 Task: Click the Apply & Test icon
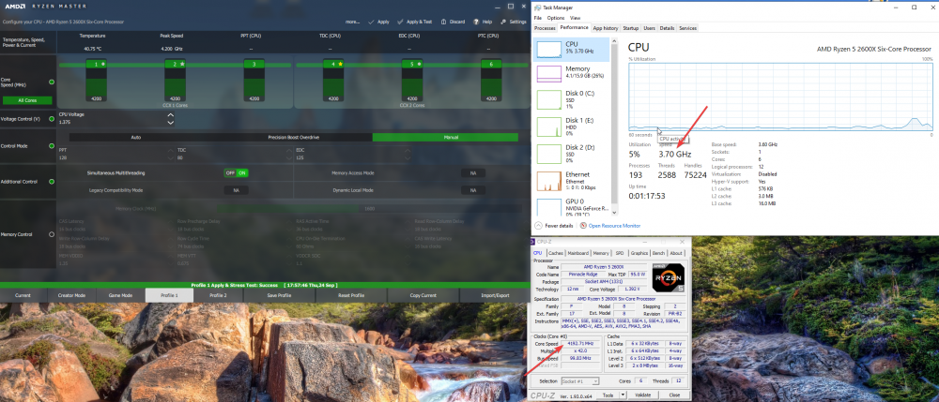[400, 22]
